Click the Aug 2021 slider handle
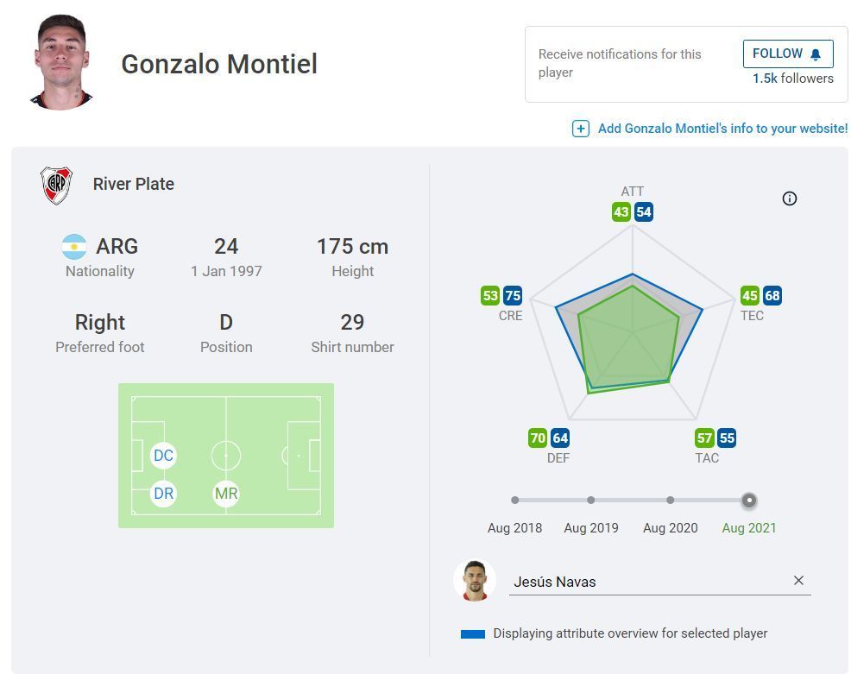851x674 pixels. pos(749,500)
